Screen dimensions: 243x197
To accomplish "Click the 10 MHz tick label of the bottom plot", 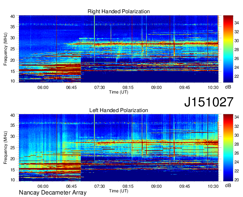I will point(13,180).
